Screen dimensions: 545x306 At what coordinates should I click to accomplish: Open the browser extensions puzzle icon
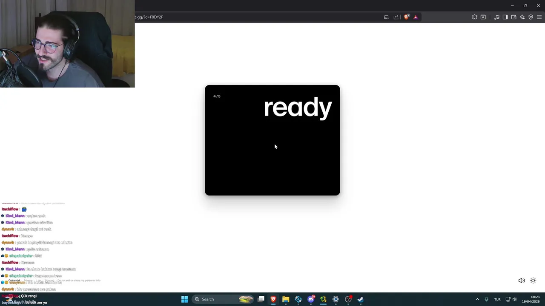pos(475,17)
